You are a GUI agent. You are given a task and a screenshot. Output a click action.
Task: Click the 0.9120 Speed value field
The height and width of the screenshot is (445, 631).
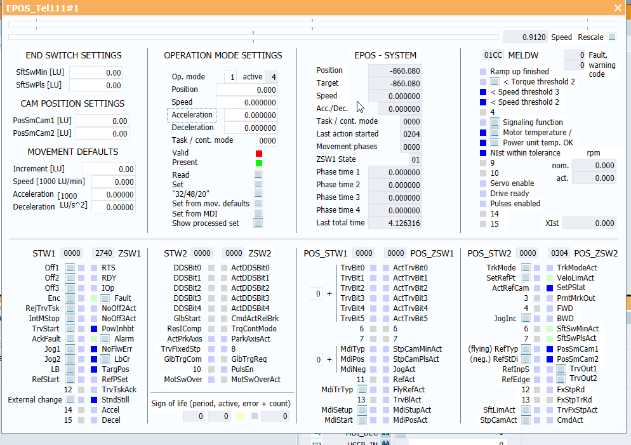525,37
